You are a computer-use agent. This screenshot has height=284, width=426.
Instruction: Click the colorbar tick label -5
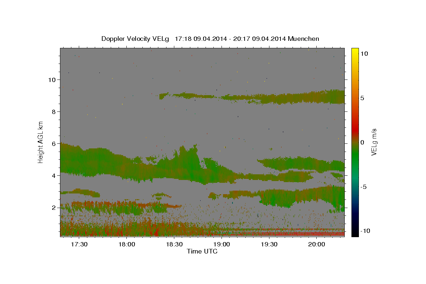(x=364, y=187)
